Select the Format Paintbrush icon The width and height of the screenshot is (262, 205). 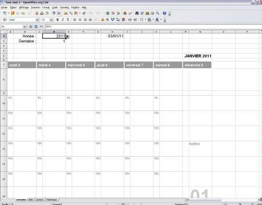[x=84, y=13]
